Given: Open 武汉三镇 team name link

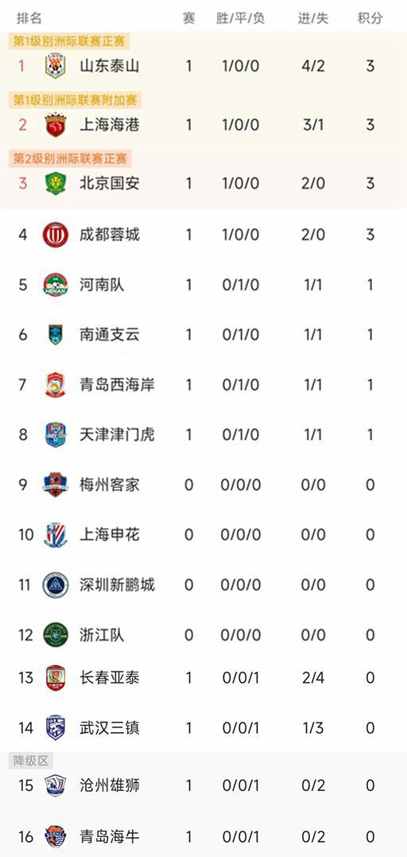Looking at the screenshot, I should click(110, 728).
